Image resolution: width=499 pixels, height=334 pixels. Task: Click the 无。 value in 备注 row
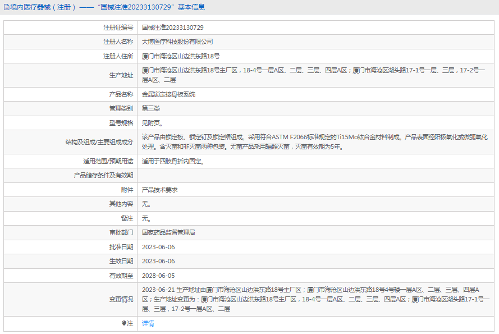147,219
